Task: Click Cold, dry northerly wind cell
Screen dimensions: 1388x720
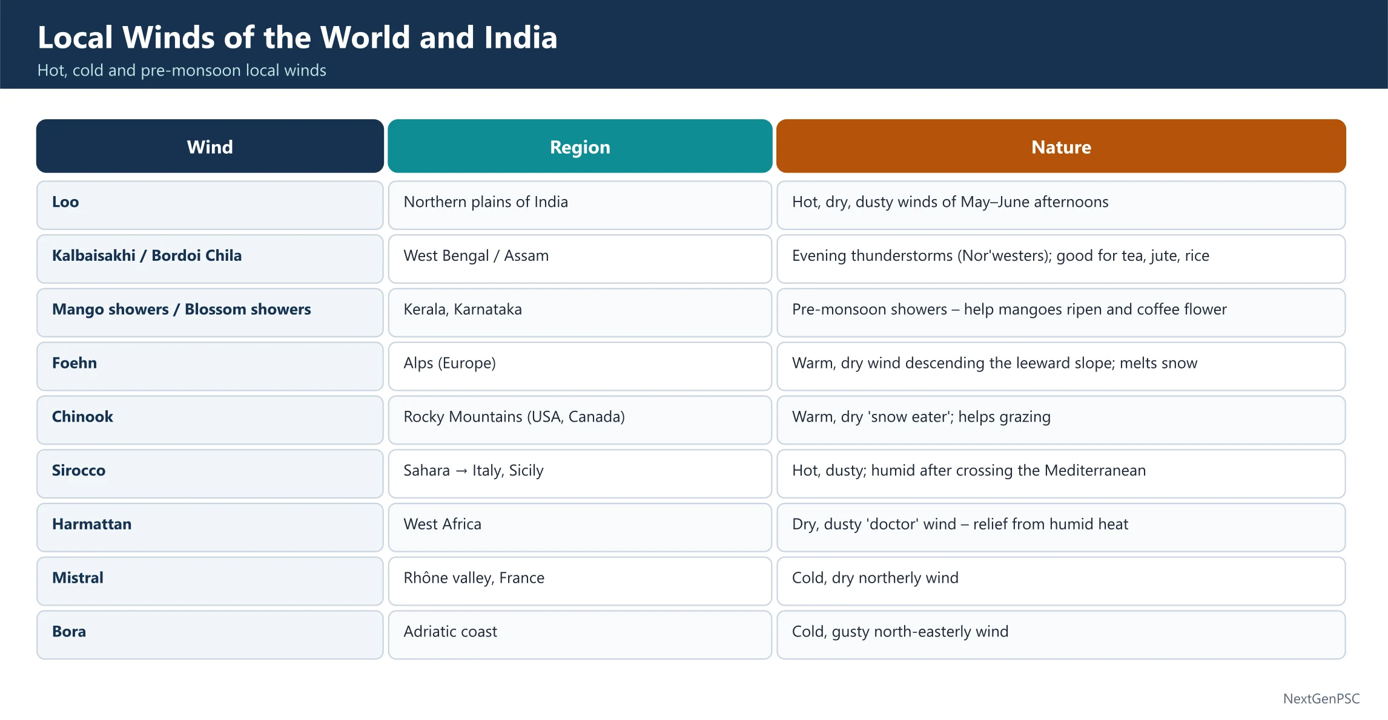Action: 1061,581
